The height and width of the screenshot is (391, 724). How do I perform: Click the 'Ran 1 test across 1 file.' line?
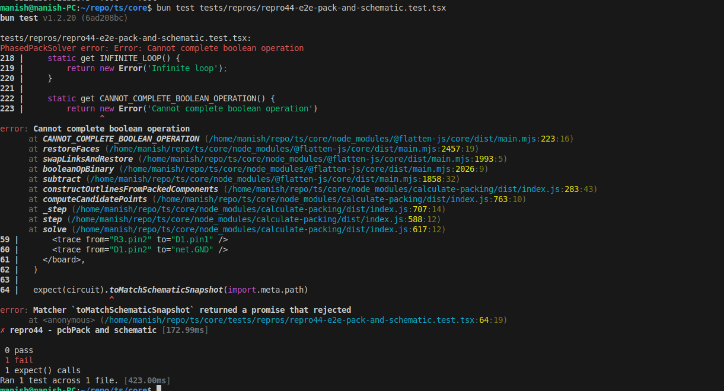(59, 380)
